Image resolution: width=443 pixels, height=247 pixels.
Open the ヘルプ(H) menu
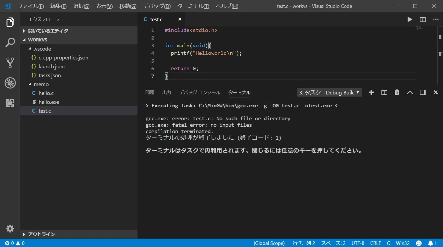[x=227, y=6]
